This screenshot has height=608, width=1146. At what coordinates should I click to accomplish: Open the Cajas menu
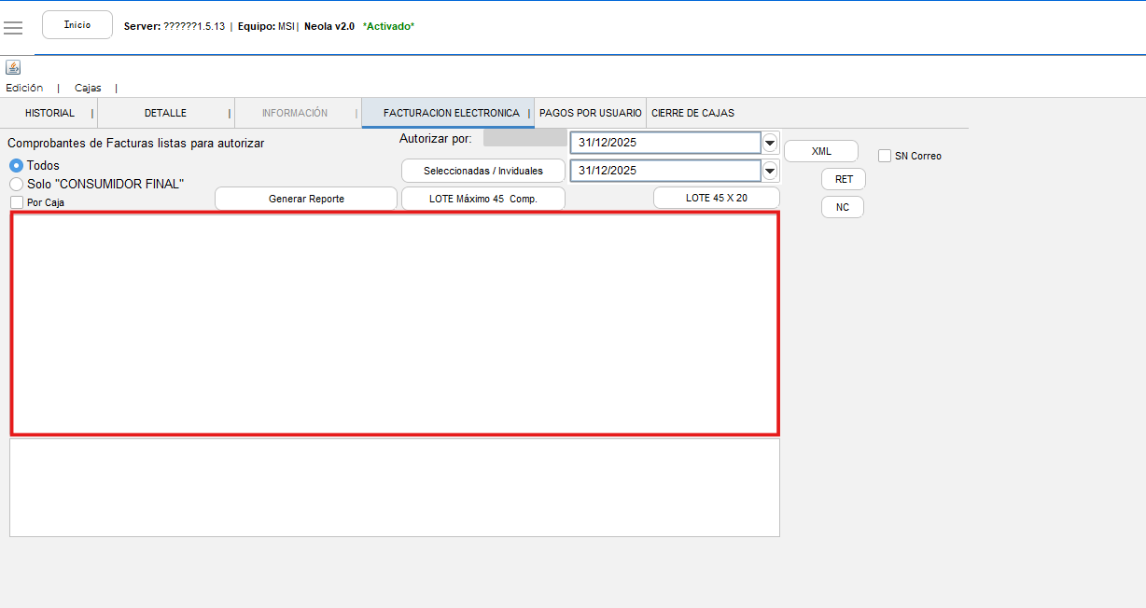pyautogui.click(x=88, y=88)
